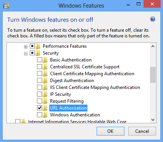Expand the Performance Features node
Image resolution: width=163 pixels, height=142 pixels.
pos(26,47)
